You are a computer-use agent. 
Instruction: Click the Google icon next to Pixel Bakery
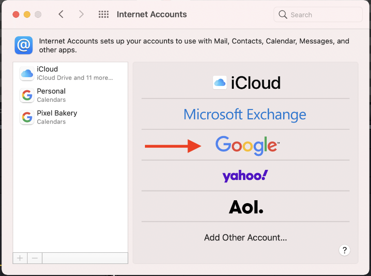27,117
